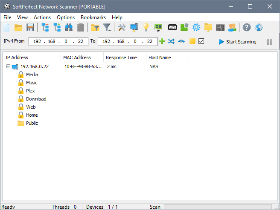Open Find with the binoculars icon

tap(69, 27)
